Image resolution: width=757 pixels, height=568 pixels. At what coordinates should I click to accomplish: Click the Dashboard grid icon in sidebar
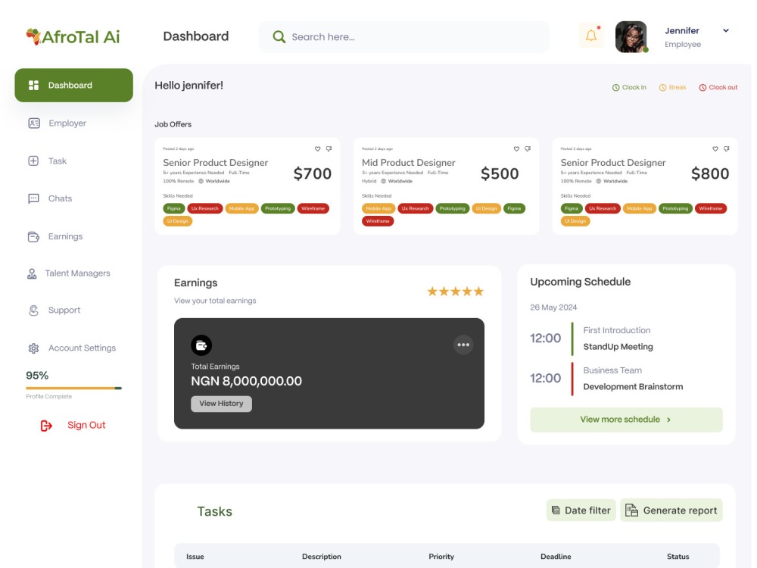click(x=34, y=85)
